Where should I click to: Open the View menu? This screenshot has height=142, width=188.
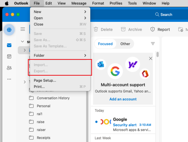(x=62, y=3)
